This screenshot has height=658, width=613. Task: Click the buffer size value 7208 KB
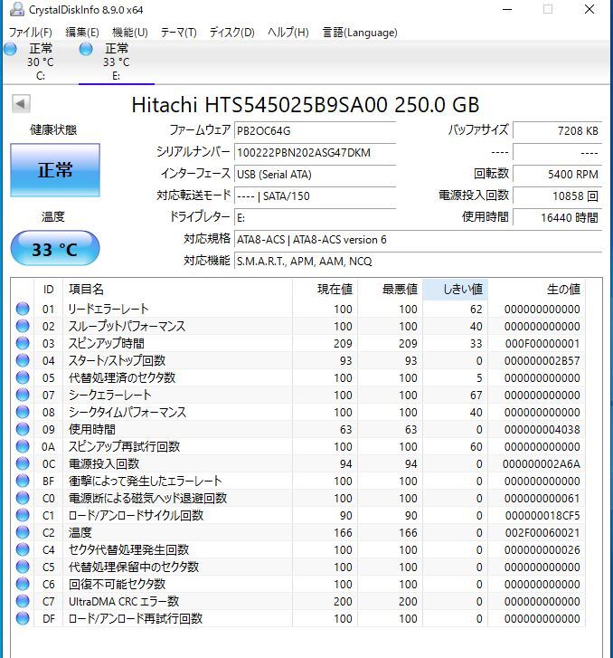tap(557, 131)
